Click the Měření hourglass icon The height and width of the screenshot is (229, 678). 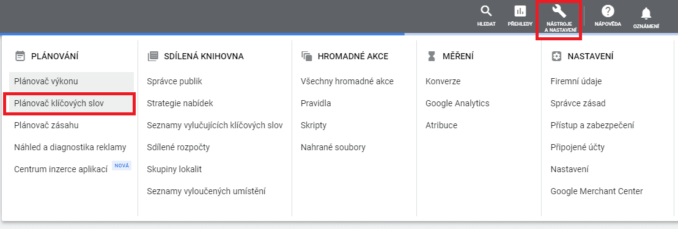pyautogui.click(x=432, y=56)
